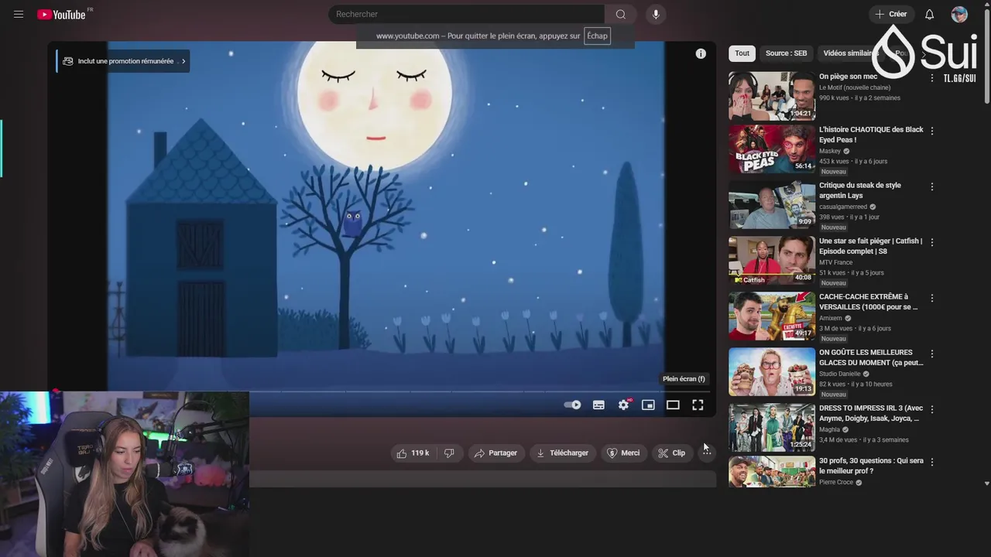Open CACHE-CACHE EXTRÊME thumbnail
Viewport: 991px width, 557px height.
pos(771,316)
